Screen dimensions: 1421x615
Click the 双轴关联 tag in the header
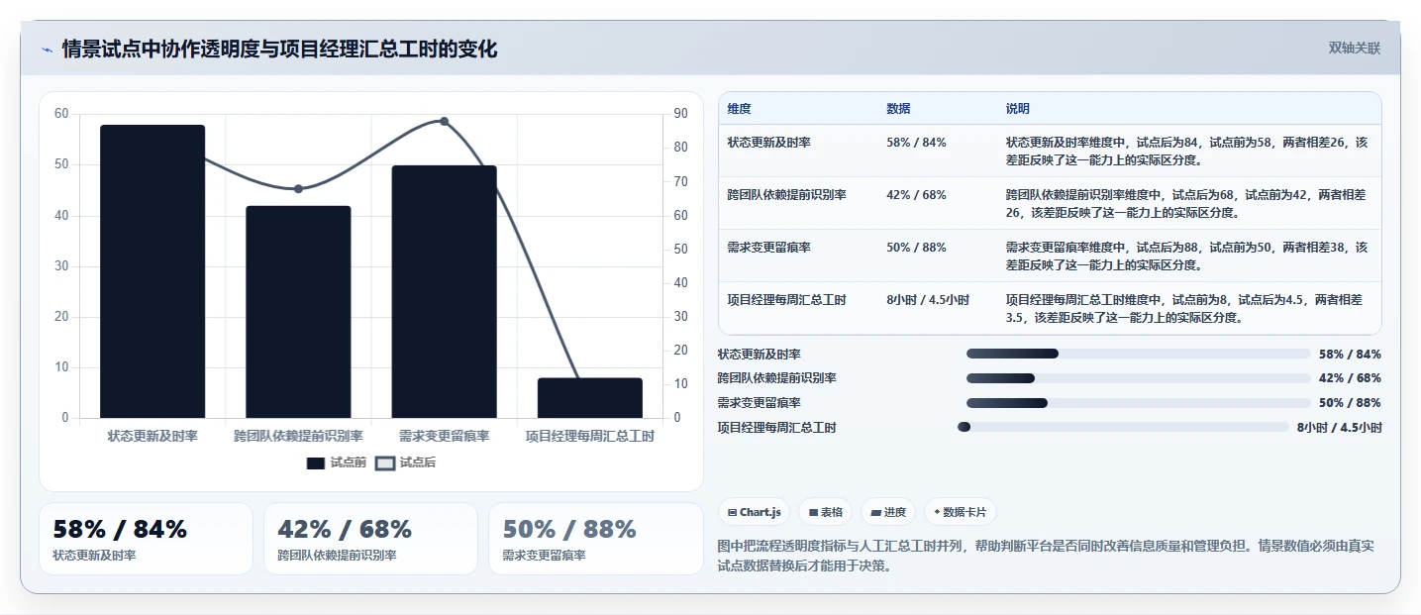[x=1354, y=49]
